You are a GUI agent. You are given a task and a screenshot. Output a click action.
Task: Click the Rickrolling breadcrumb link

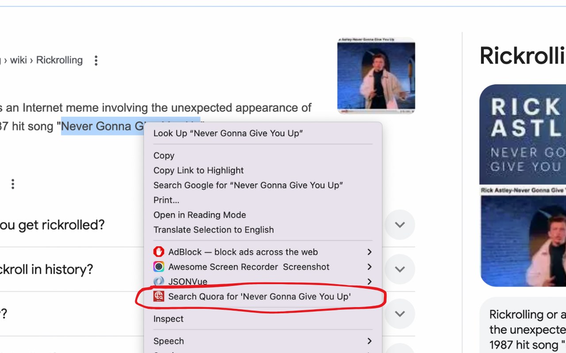point(59,60)
